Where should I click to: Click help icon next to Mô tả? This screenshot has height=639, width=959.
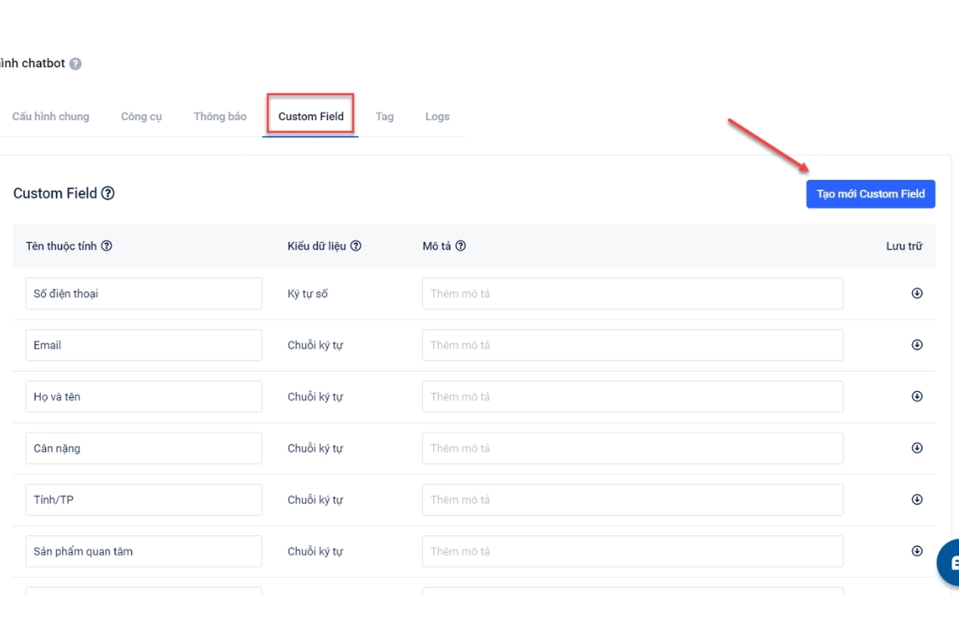coord(460,246)
